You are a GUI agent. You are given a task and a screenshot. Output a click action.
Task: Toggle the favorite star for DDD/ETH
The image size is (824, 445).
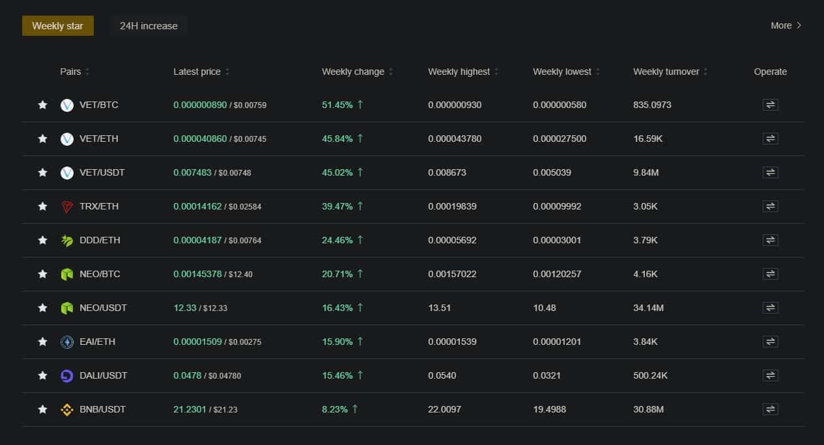click(42, 240)
